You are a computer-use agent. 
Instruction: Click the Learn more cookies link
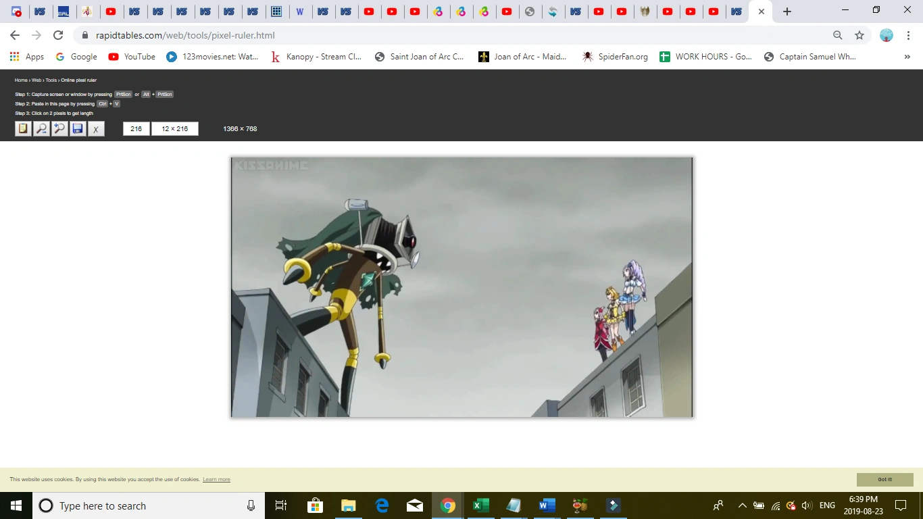click(x=216, y=480)
